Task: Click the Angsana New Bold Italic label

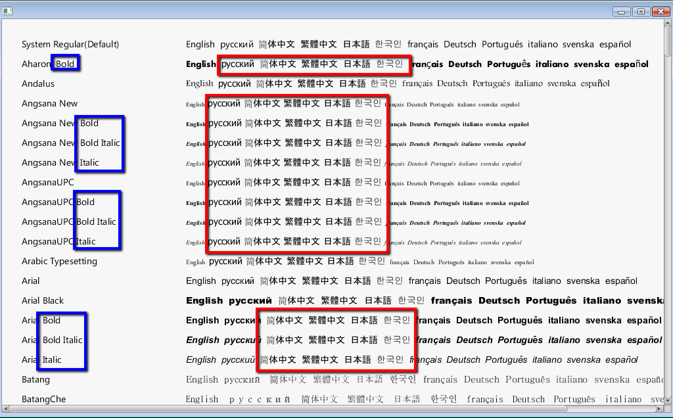Action: 71,143
